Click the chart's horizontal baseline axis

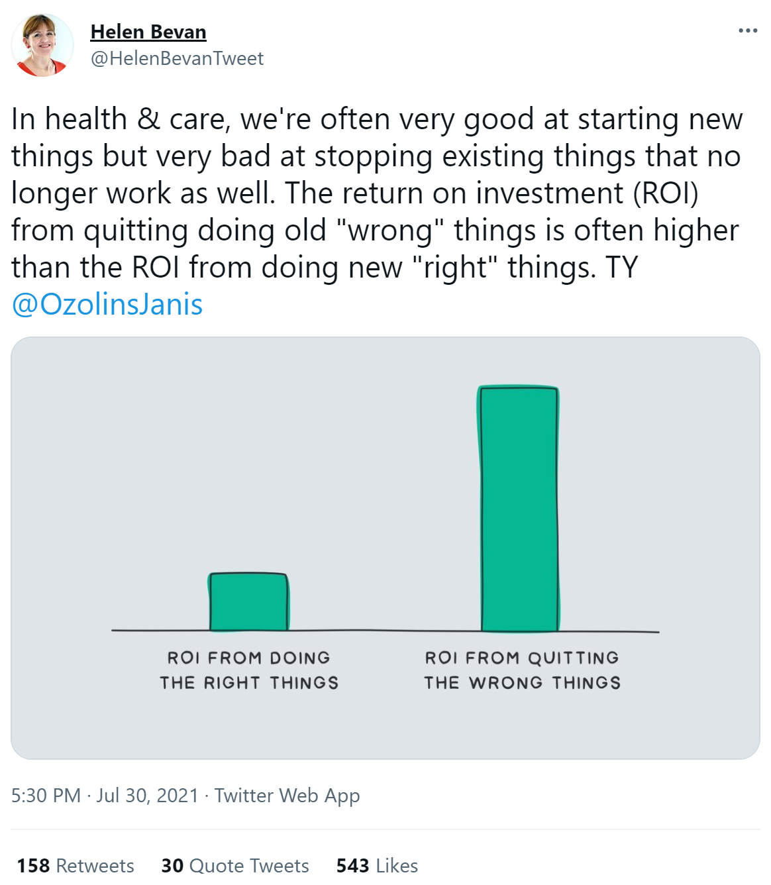pyautogui.click(x=385, y=631)
